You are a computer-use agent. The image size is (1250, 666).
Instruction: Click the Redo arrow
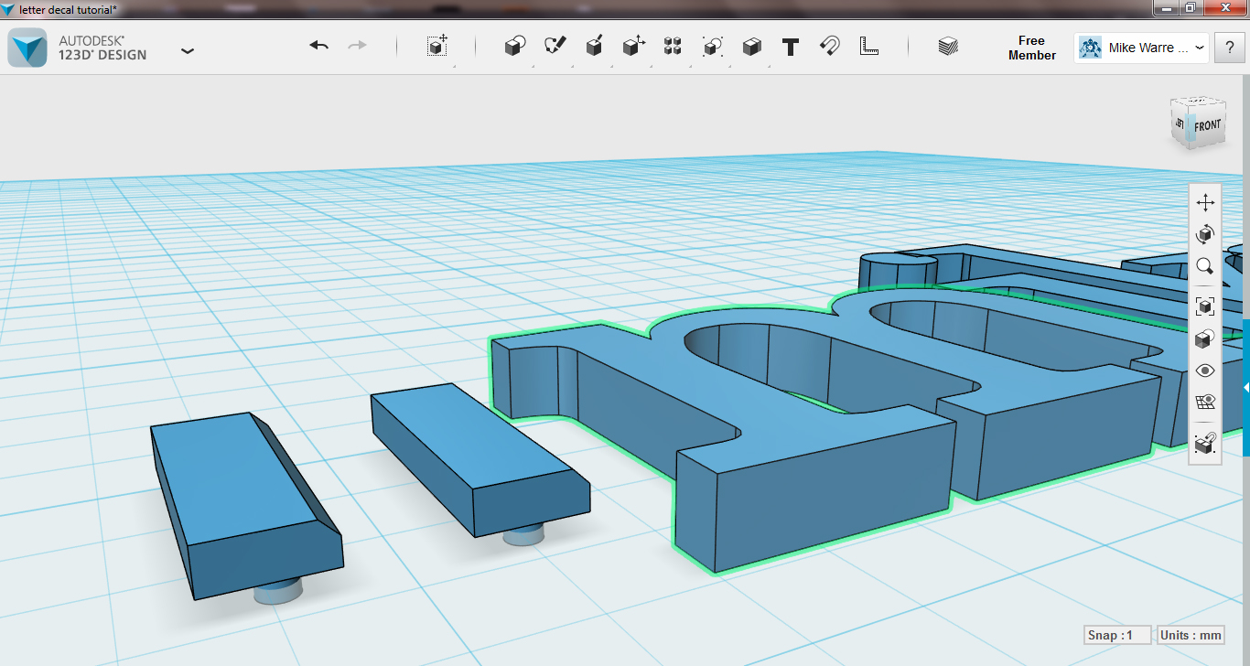(357, 46)
